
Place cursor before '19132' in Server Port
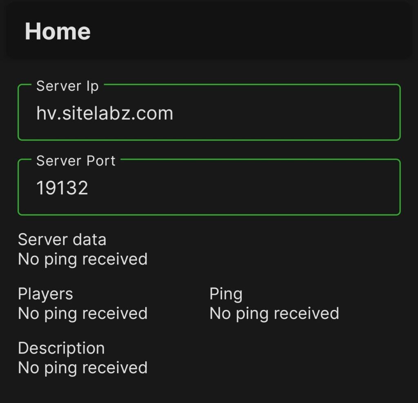[x=36, y=188]
